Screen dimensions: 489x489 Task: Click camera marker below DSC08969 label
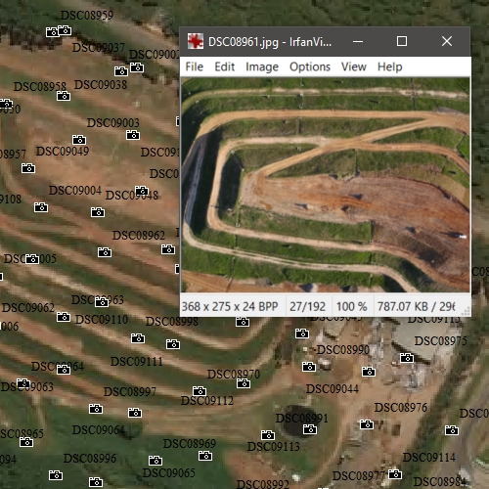[205, 456]
